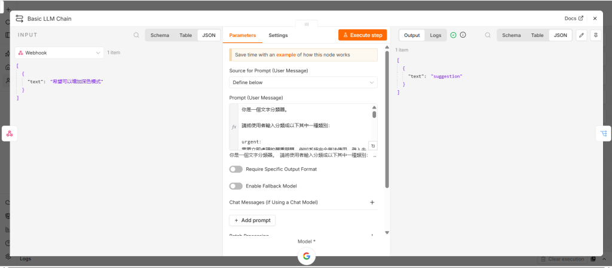This screenshot has height=268, width=612.
Task: Switch input view to Table
Action: coord(186,35)
